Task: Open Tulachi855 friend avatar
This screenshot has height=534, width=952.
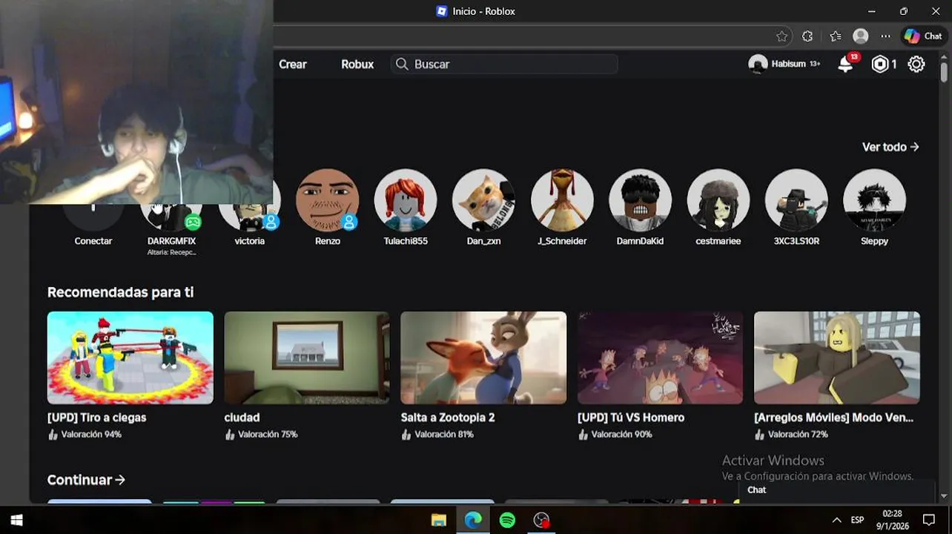Action: click(x=406, y=200)
